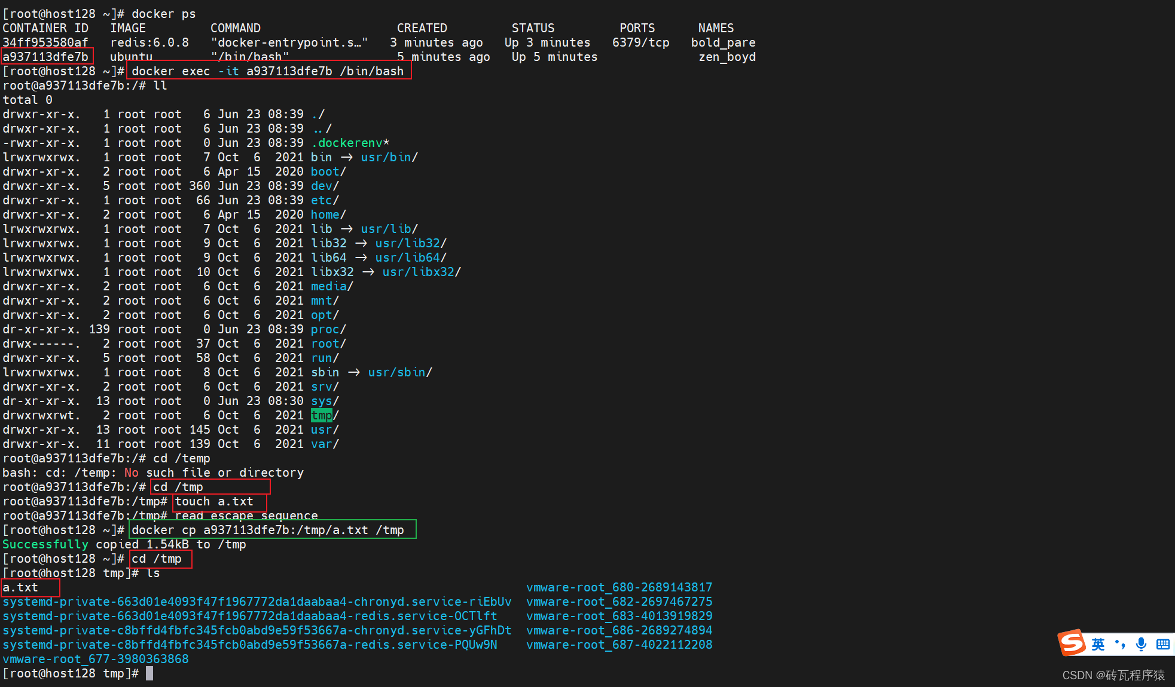Click the green word "Successfully"

[x=45, y=544]
